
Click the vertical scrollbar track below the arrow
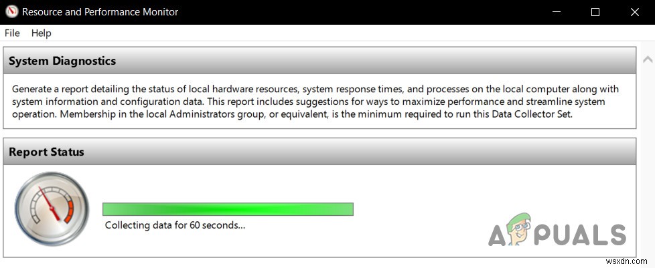pos(647,167)
